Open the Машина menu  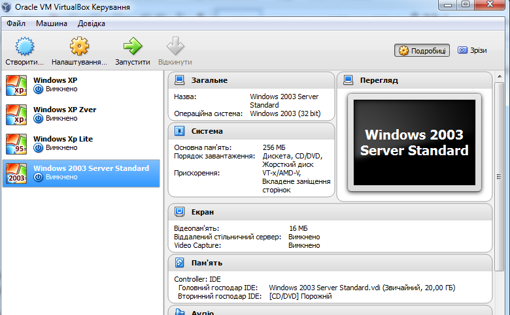tap(52, 23)
